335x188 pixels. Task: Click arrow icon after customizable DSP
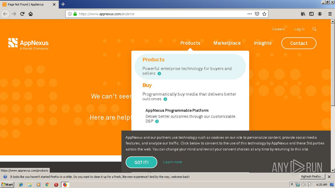tap(157, 121)
